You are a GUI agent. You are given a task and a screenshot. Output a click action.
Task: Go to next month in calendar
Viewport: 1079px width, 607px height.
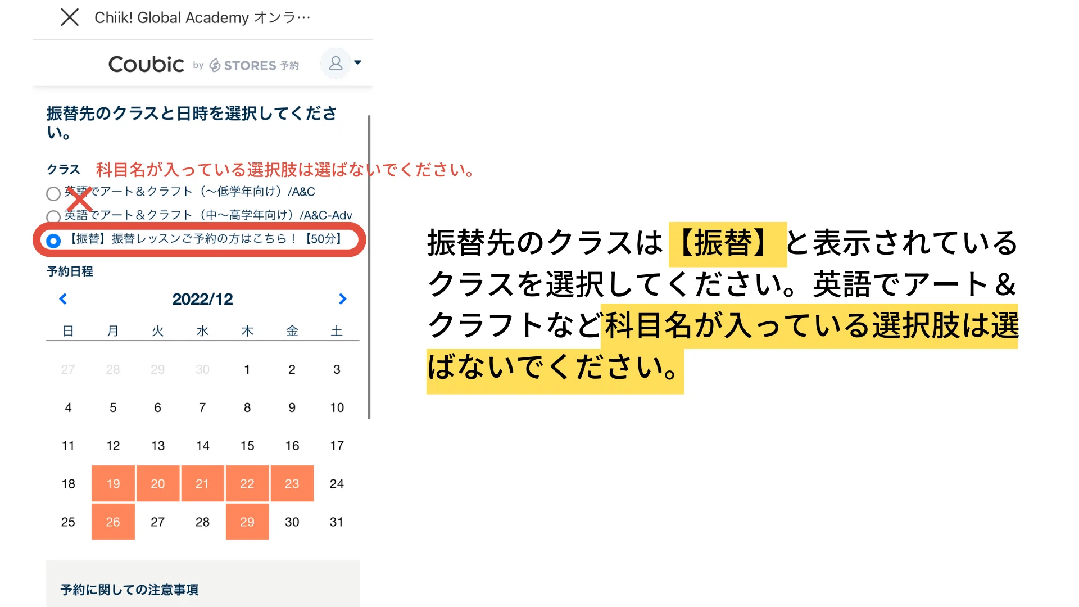click(x=342, y=299)
